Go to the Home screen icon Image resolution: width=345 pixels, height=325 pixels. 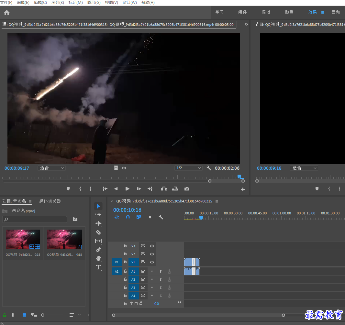[7, 13]
